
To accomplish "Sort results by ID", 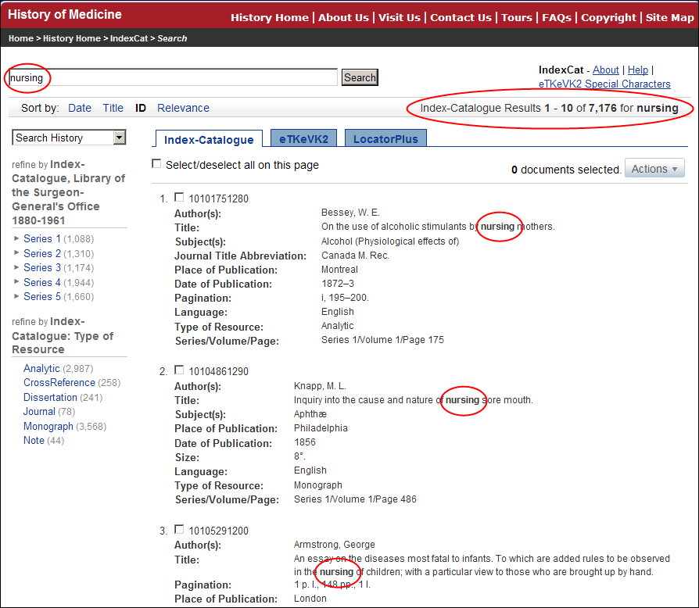I will [141, 109].
